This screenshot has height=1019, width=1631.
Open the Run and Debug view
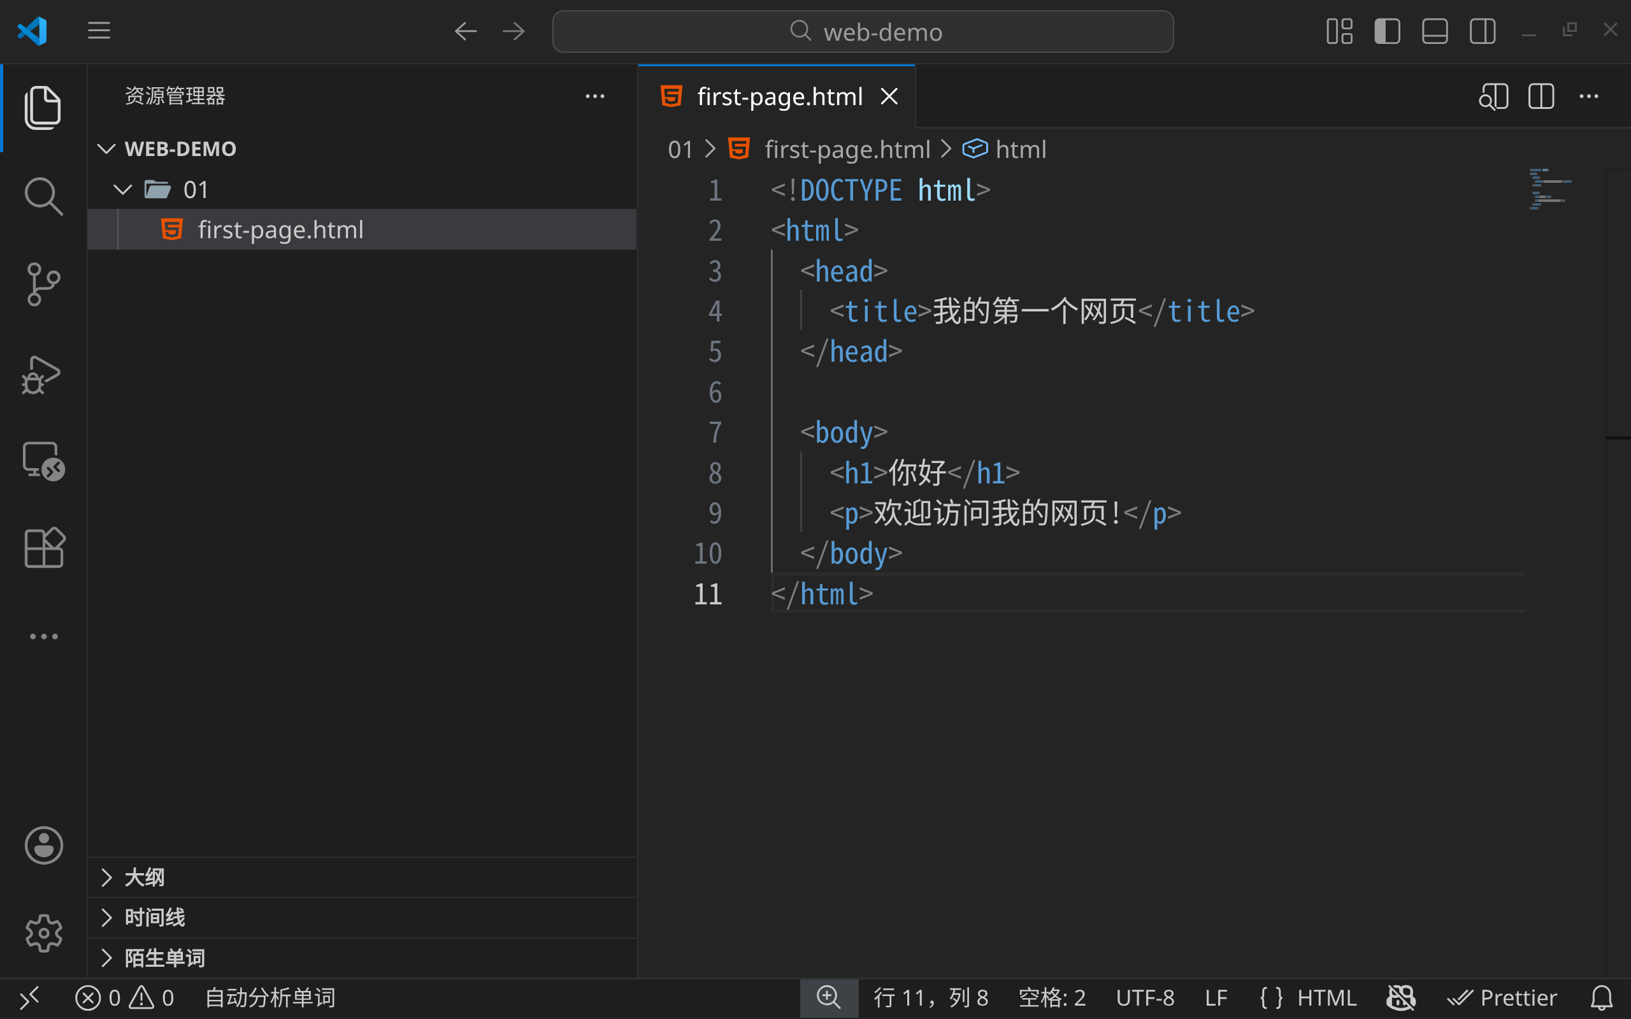click(43, 374)
